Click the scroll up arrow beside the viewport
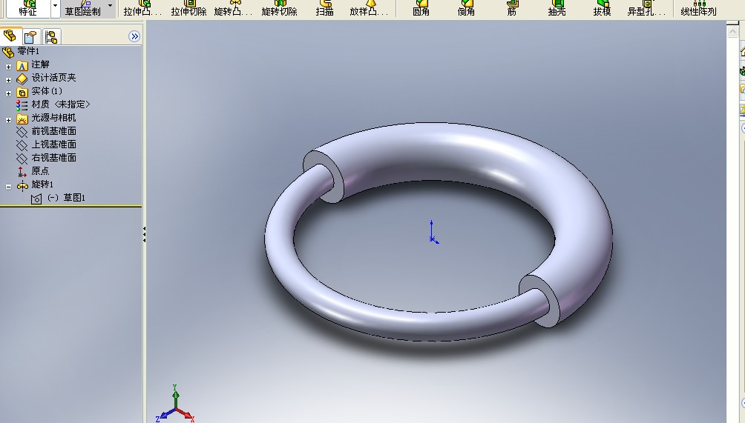The image size is (745, 423). pos(732,30)
